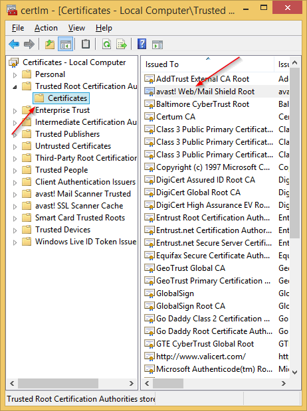Expand the Personal tree node
This screenshot has width=307, height=411.
15,75
